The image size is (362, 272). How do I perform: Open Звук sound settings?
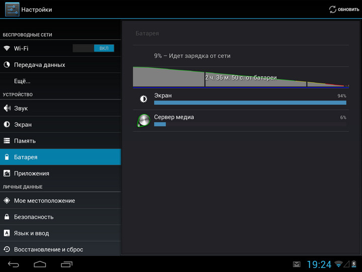click(x=60, y=108)
